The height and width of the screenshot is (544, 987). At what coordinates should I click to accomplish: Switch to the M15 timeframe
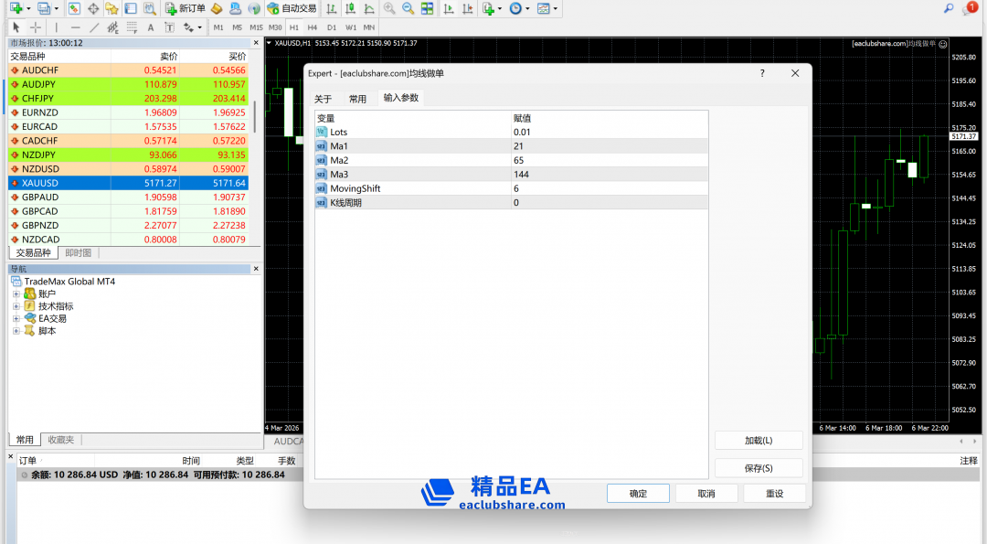[256, 27]
